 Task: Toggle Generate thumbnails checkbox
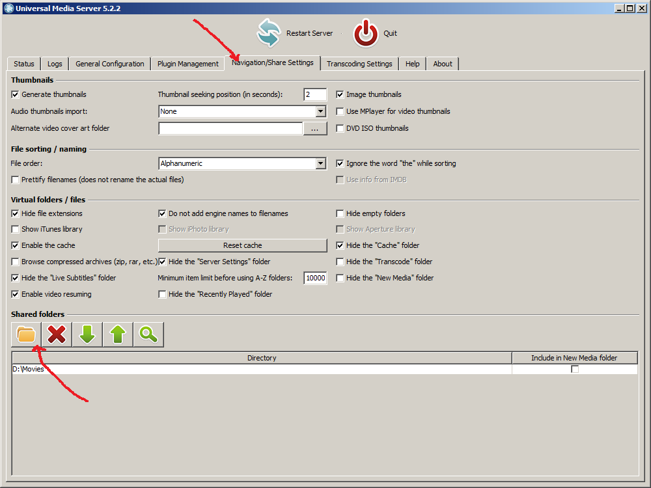pyautogui.click(x=16, y=94)
